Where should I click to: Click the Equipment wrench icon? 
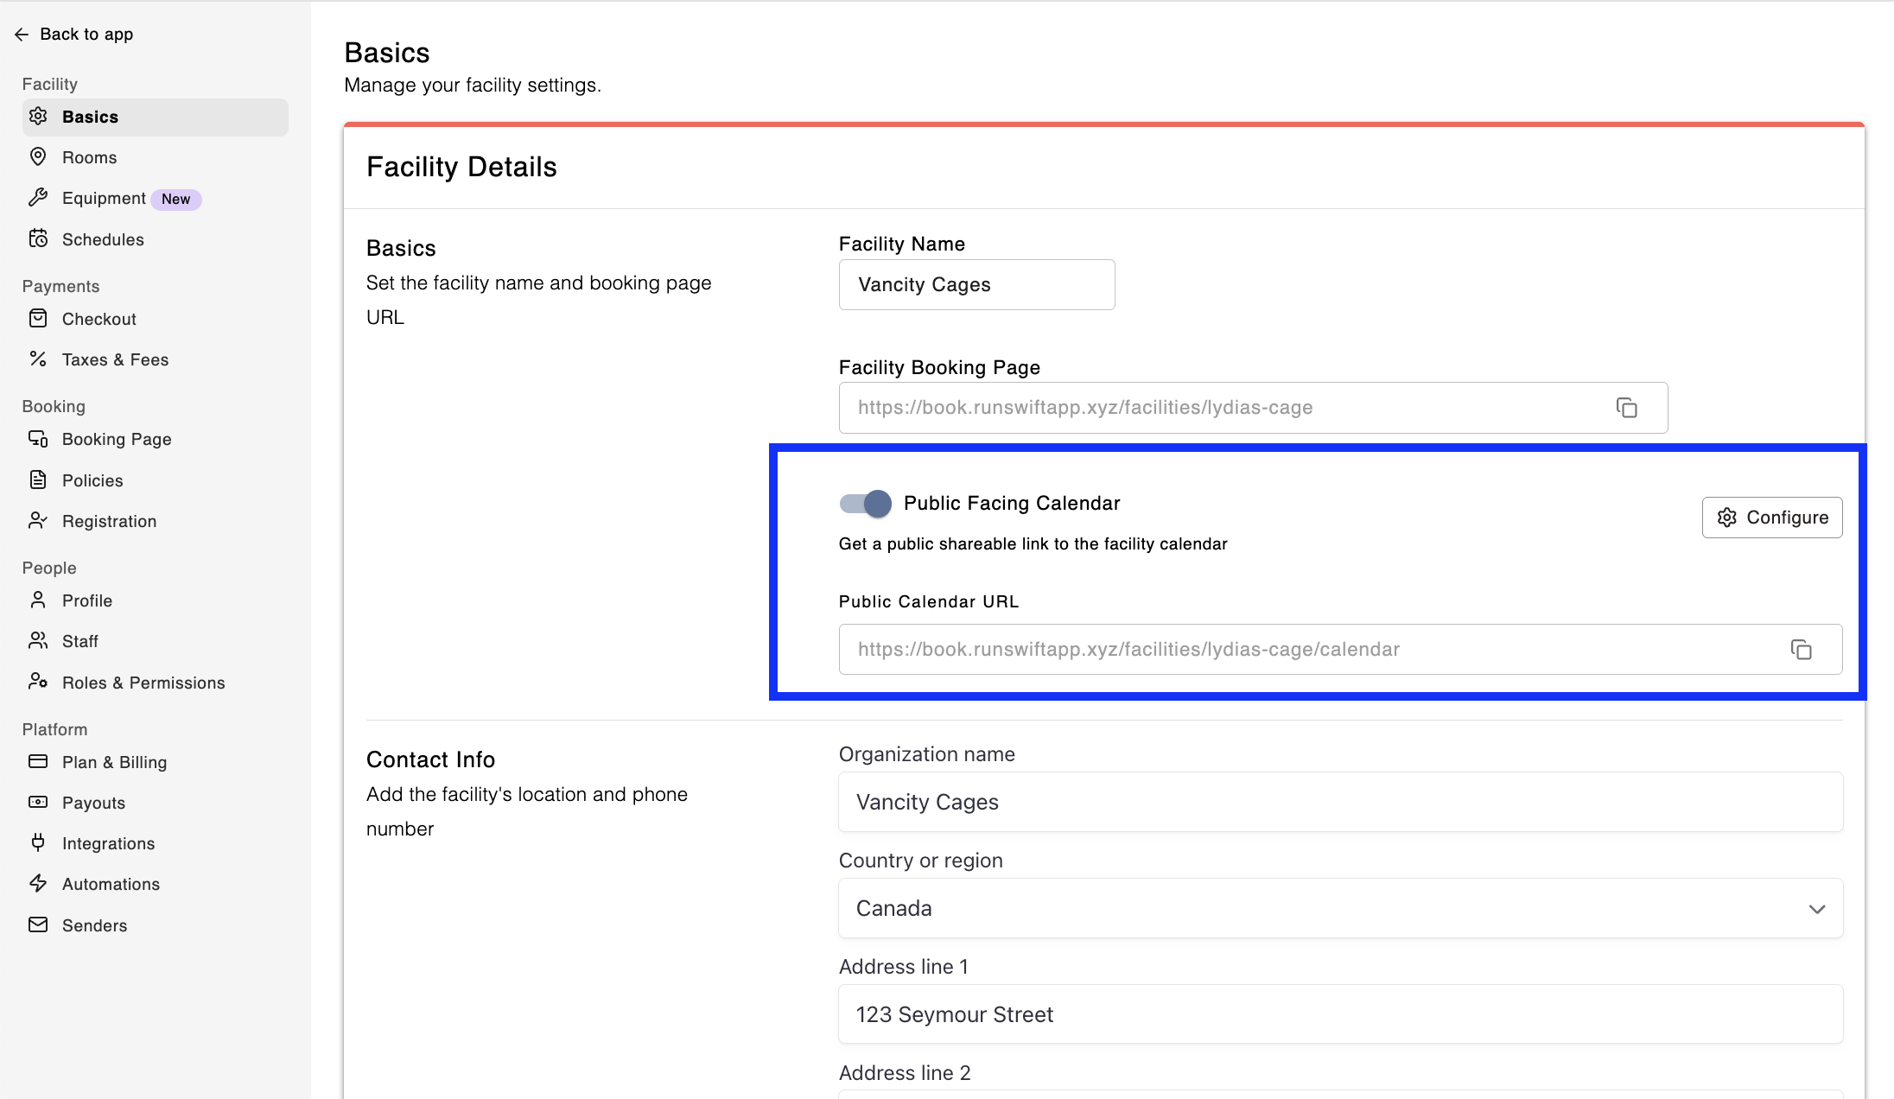coord(38,198)
